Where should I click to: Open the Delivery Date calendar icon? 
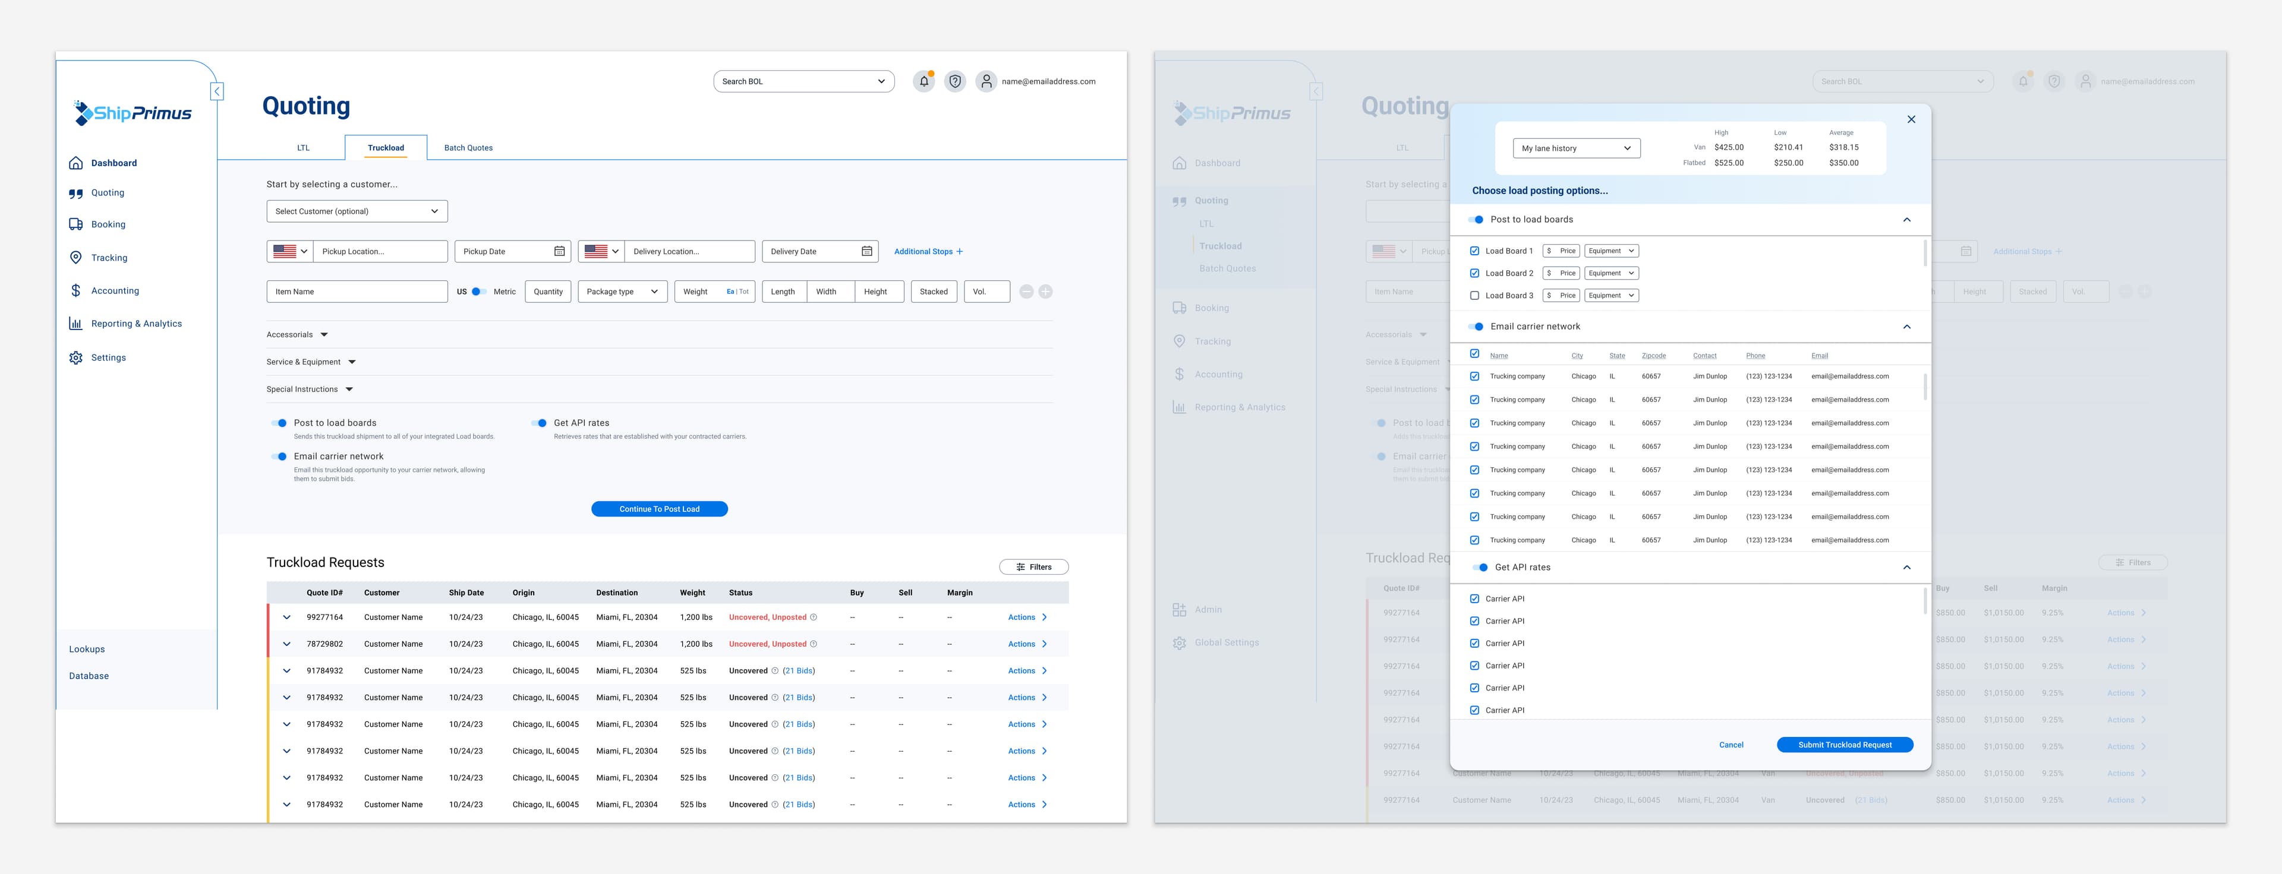coord(866,252)
